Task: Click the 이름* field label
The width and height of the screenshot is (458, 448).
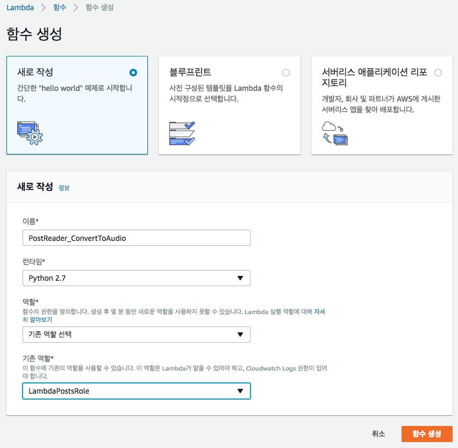Action: coord(31,222)
